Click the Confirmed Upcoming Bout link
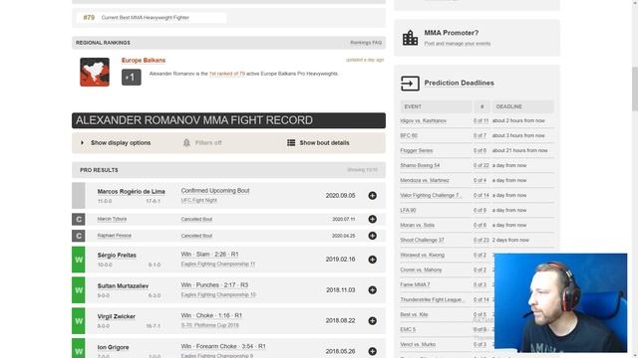The width and height of the screenshot is (638, 358). (x=215, y=191)
